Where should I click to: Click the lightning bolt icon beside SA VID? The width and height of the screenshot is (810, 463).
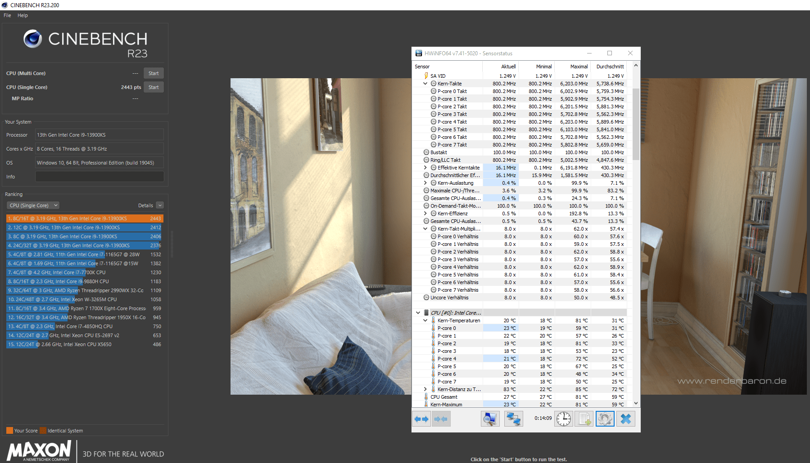(426, 76)
